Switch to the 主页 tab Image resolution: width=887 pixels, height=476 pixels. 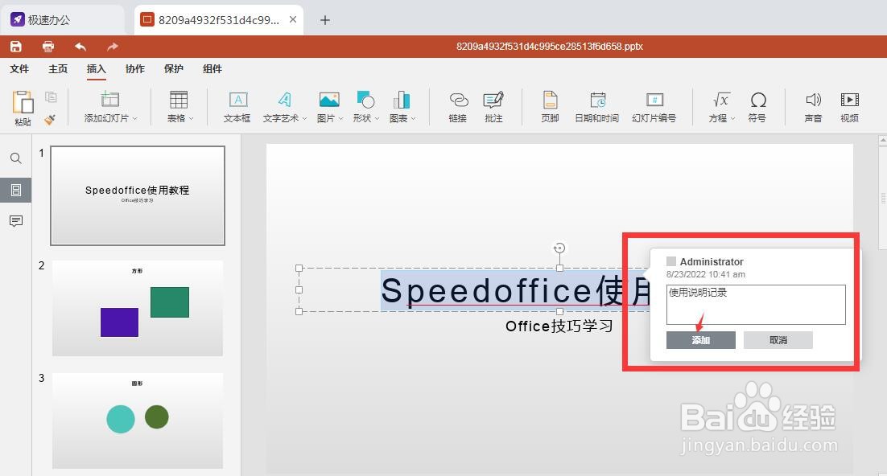[58, 69]
